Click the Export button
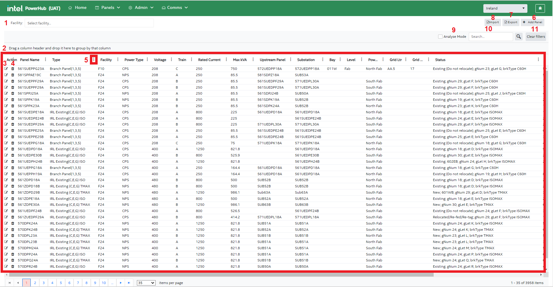 pyautogui.click(x=511, y=22)
